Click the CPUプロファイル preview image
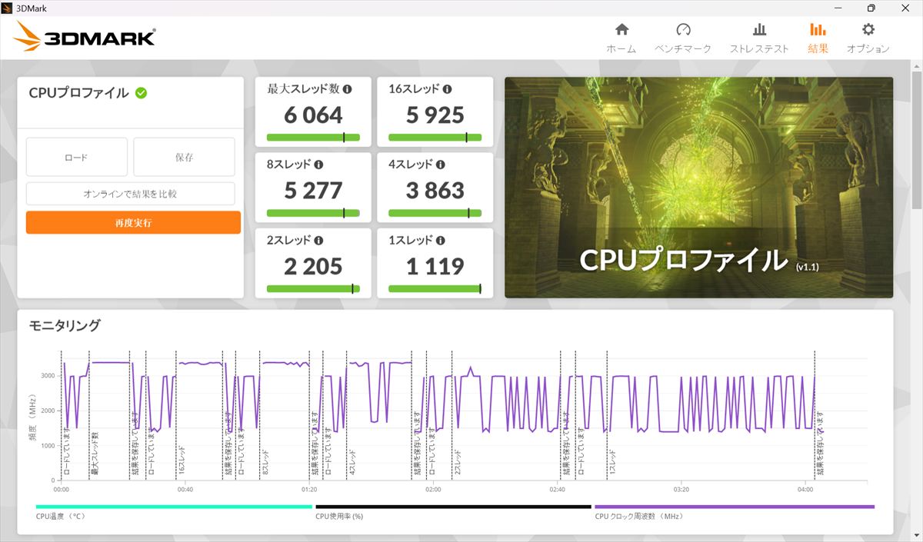 coord(698,187)
